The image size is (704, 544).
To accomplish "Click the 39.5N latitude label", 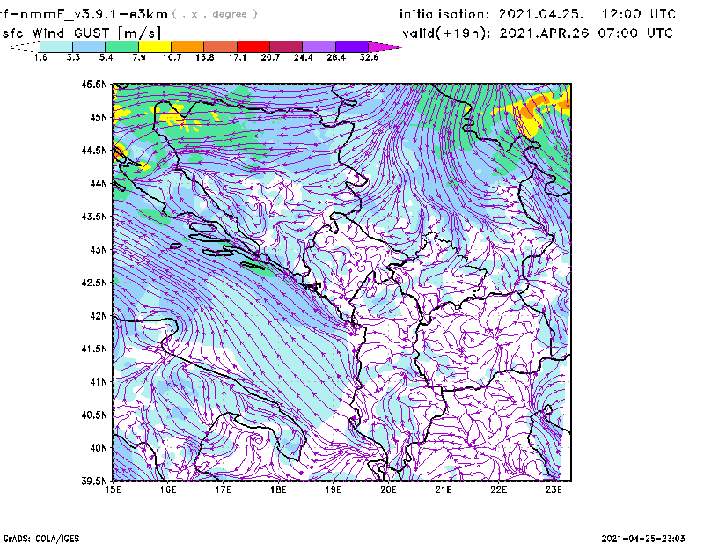I will pos(94,481).
